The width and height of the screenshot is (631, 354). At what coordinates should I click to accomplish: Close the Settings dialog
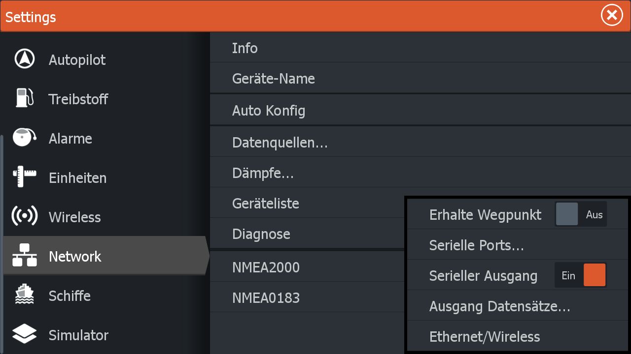pos(611,16)
